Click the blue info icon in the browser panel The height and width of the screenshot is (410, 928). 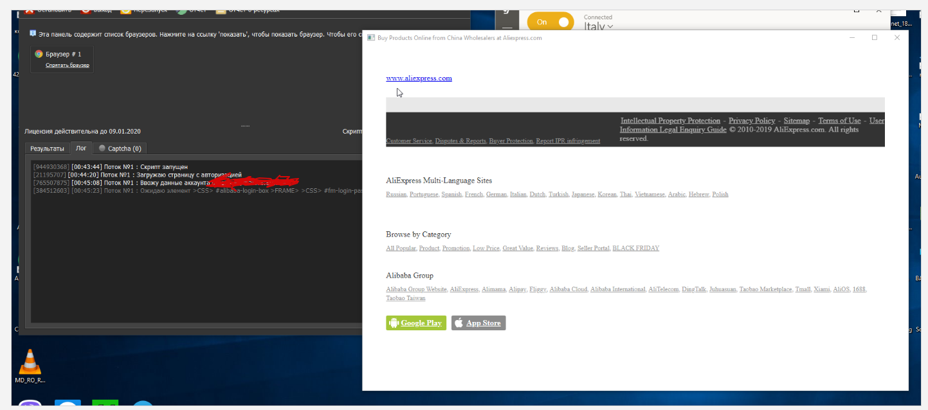click(33, 33)
